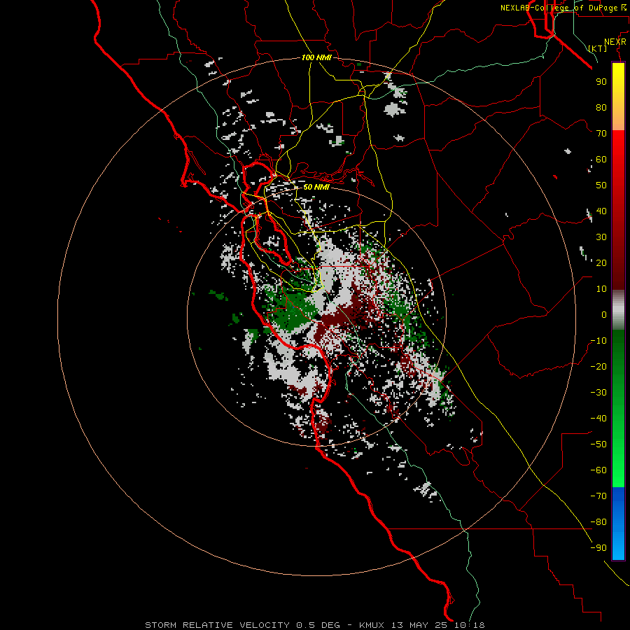The image size is (630, 630).
Task: Click the "60" scale value
Action: [x=601, y=160]
